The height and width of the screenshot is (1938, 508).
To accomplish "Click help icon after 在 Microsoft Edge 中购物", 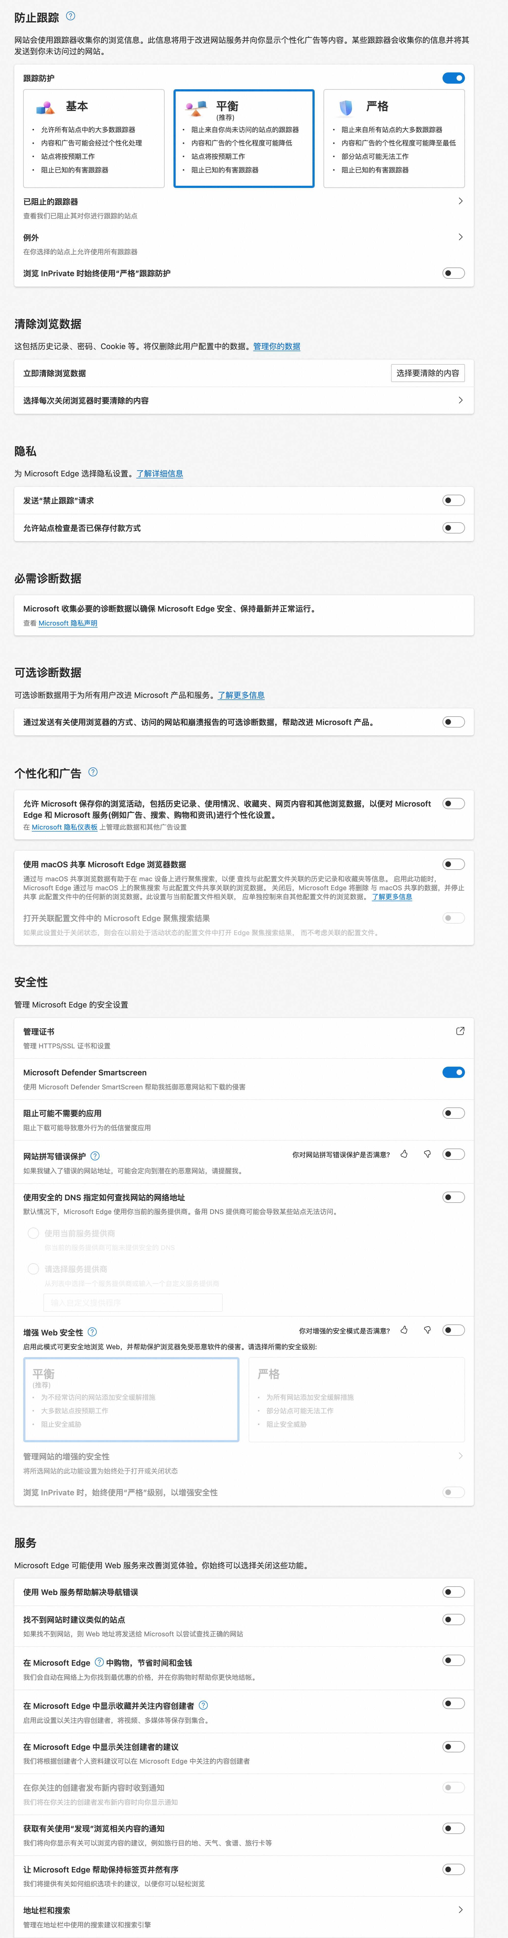I will [99, 1663].
